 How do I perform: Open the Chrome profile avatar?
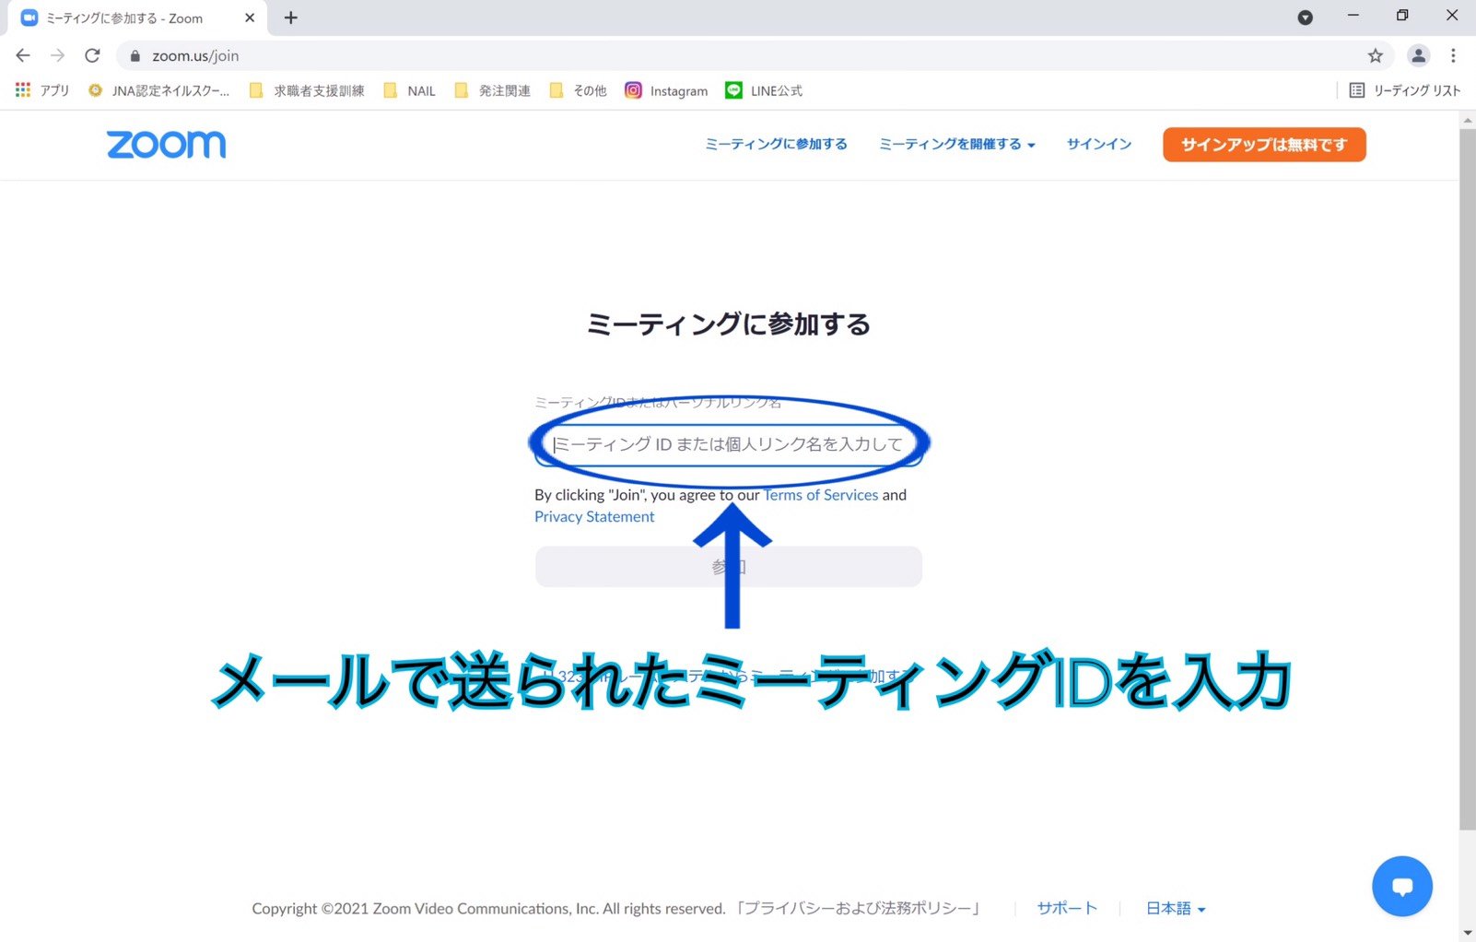(1419, 55)
